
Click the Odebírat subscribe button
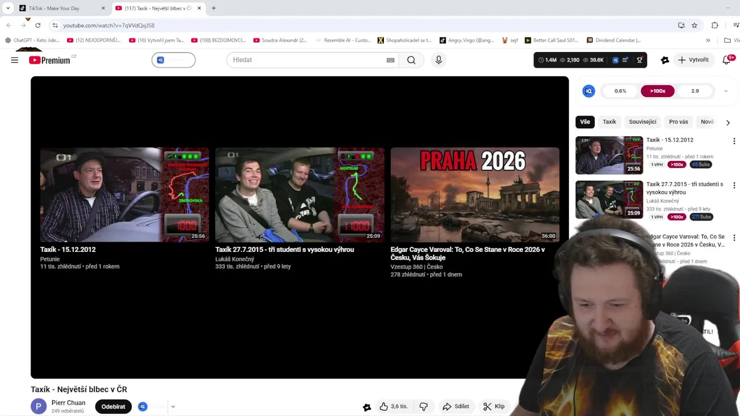pyautogui.click(x=113, y=407)
